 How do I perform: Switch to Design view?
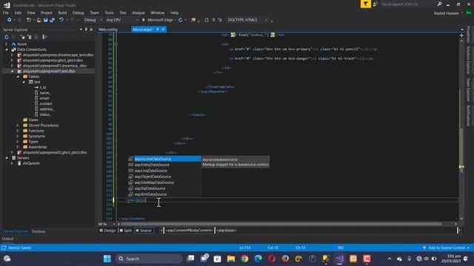coord(108,231)
